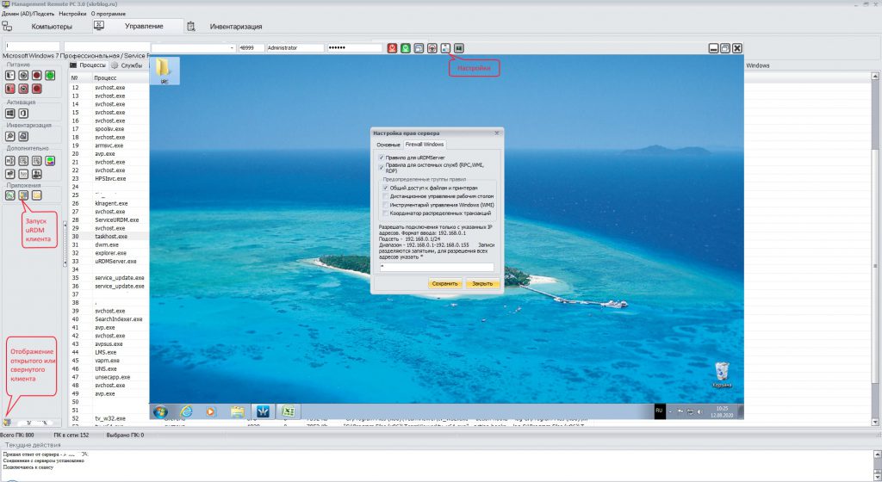The width and height of the screenshot is (882, 482).
Task: Select the taskhost.exe process row
Action: click(109, 237)
